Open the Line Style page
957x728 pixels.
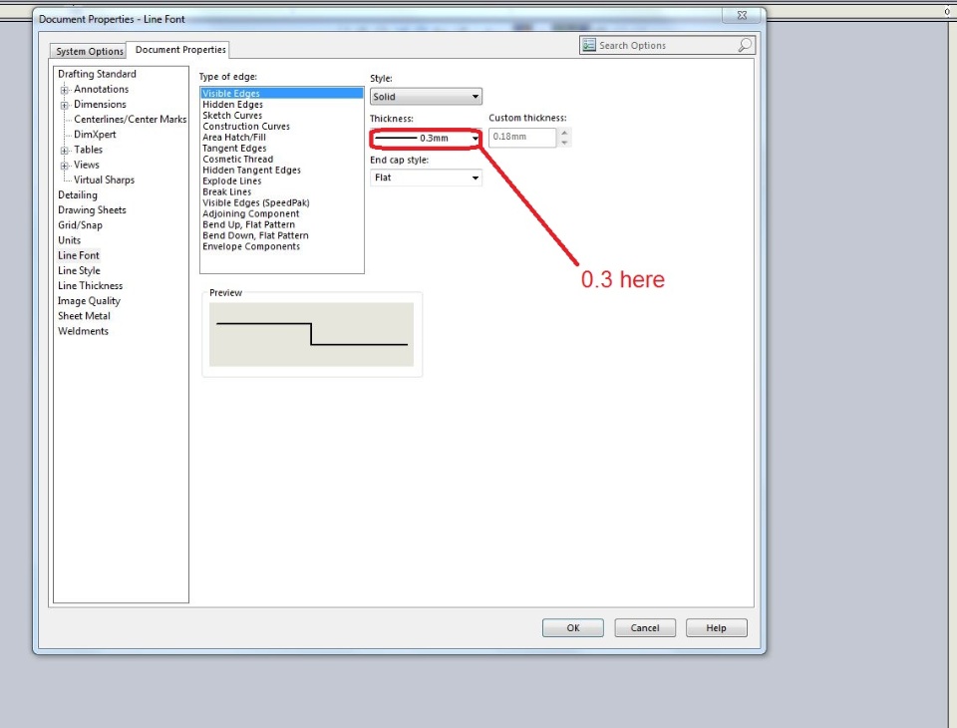pos(79,270)
